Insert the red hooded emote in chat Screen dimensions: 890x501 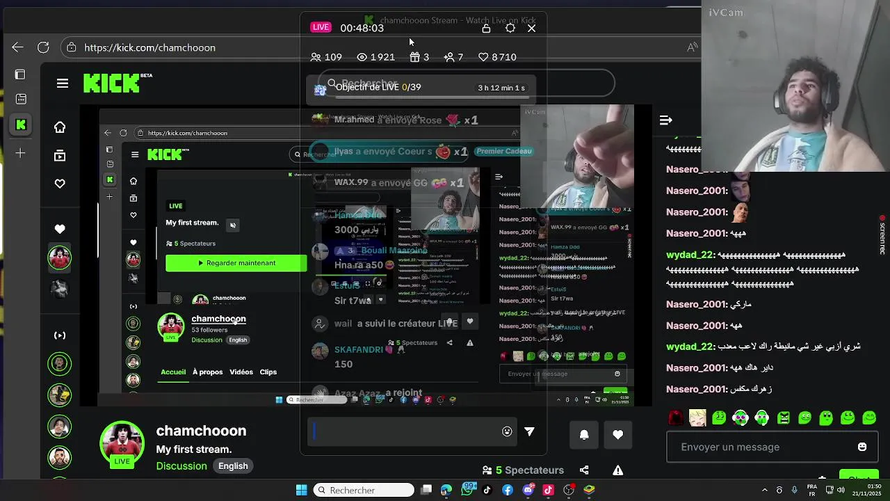point(677,417)
